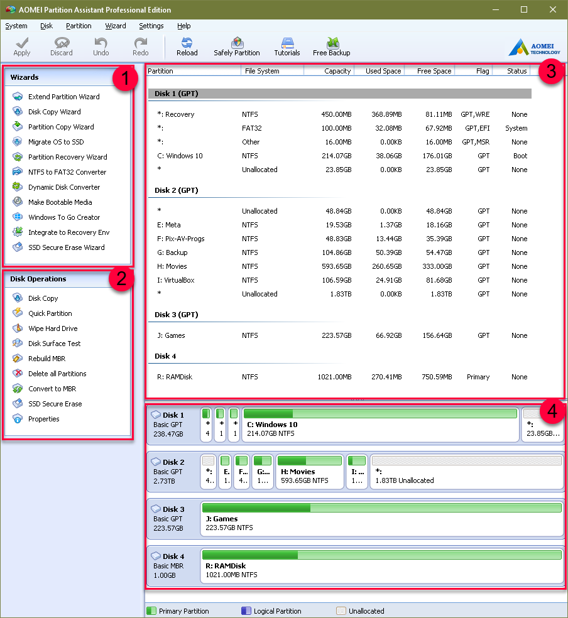Click the Apply checkmark toolbar icon
The height and width of the screenshot is (618, 568).
click(x=22, y=43)
